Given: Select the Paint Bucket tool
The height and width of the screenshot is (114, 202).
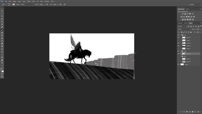Looking at the screenshot, I should [x=2, y=41].
